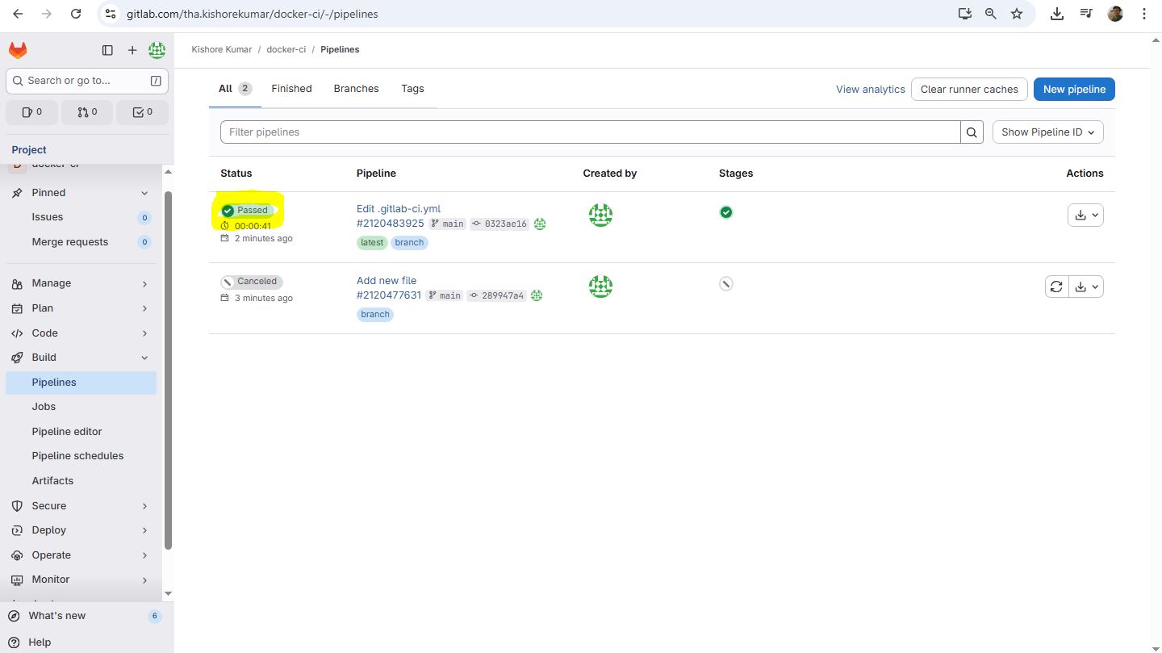Click the filter pipelines search magnifier button
Image resolution: width=1162 pixels, height=653 pixels.
(x=972, y=132)
